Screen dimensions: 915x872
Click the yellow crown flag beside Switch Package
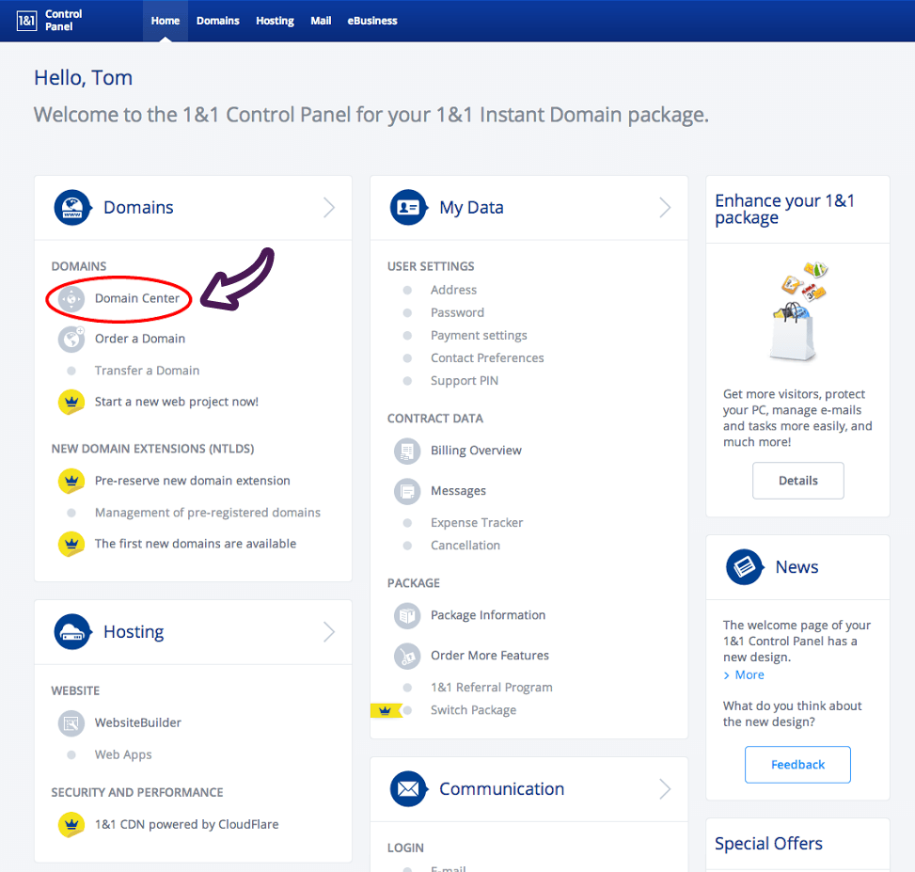(x=386, y=710)
